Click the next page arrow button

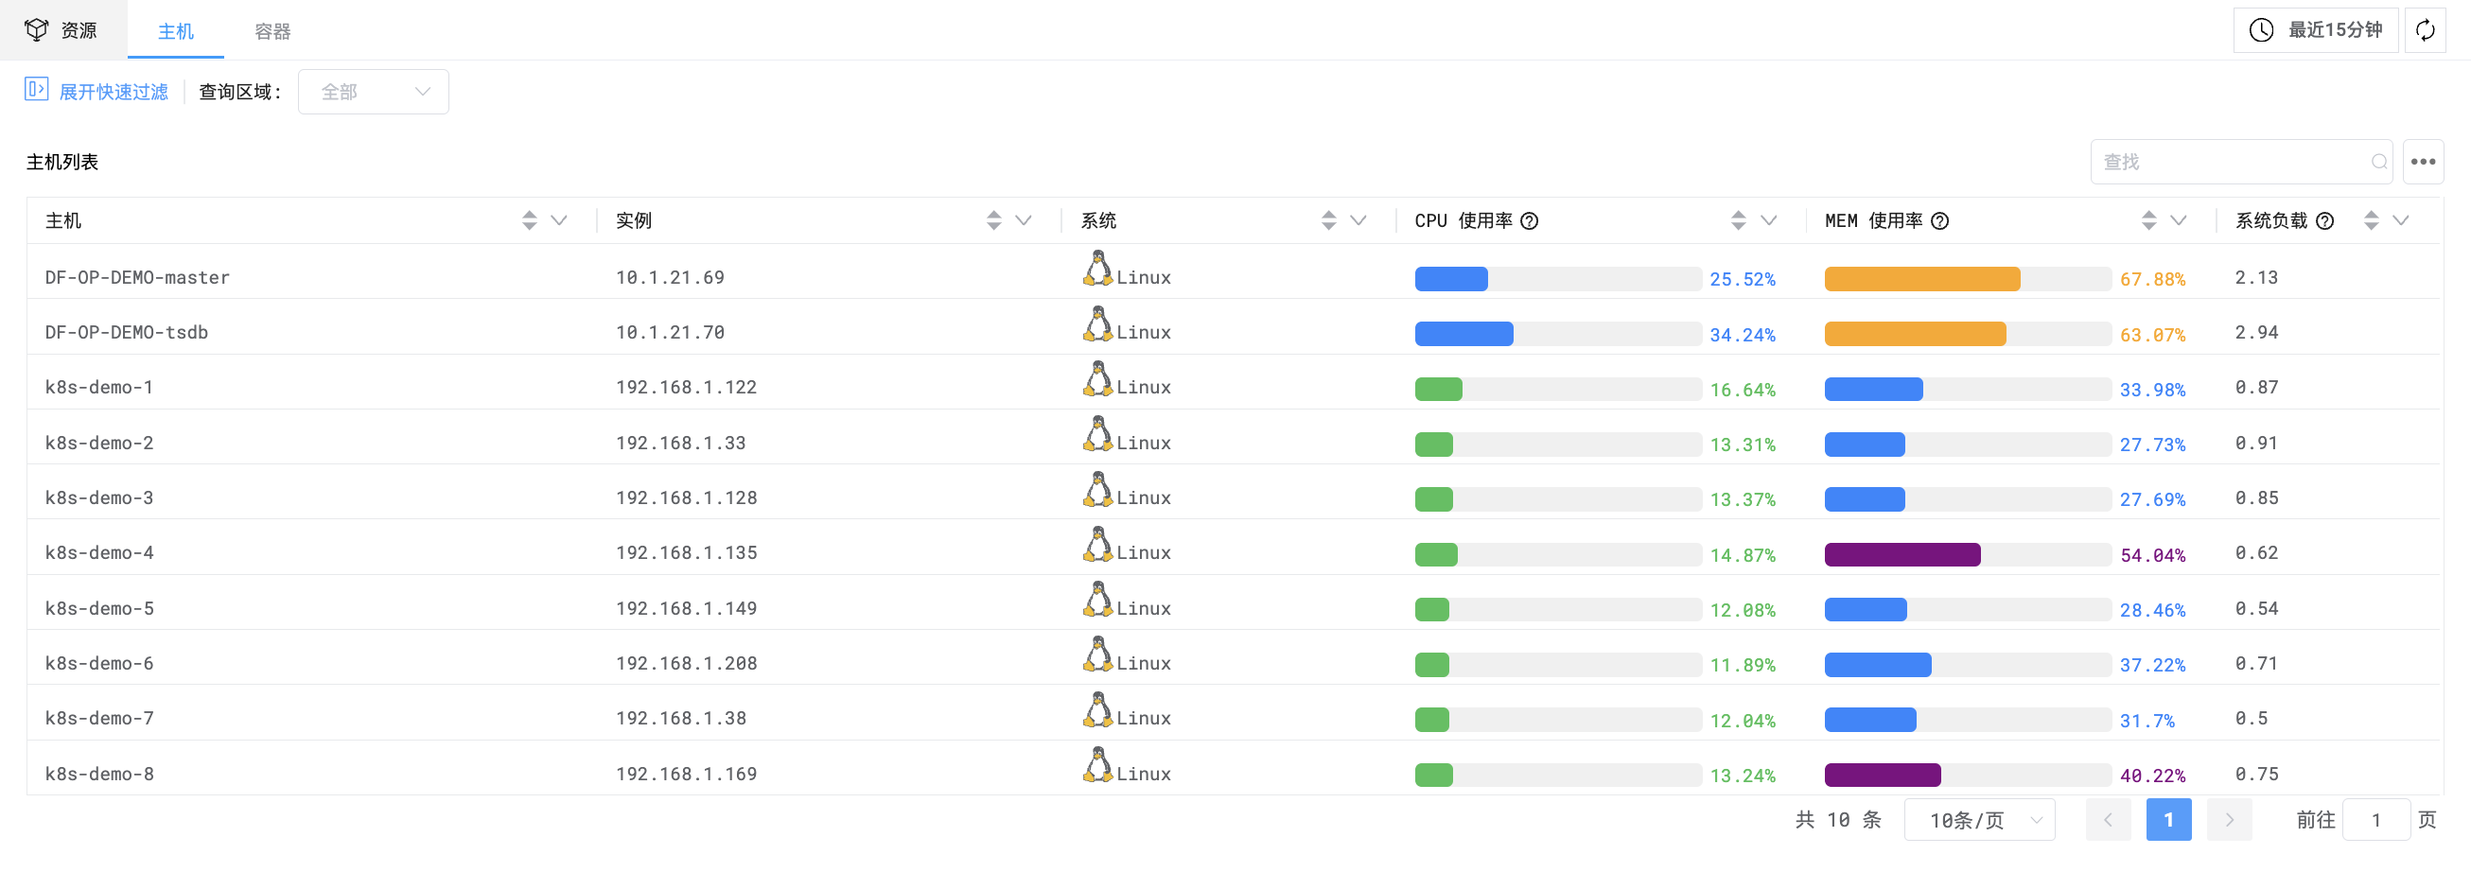coord(2229,819)
